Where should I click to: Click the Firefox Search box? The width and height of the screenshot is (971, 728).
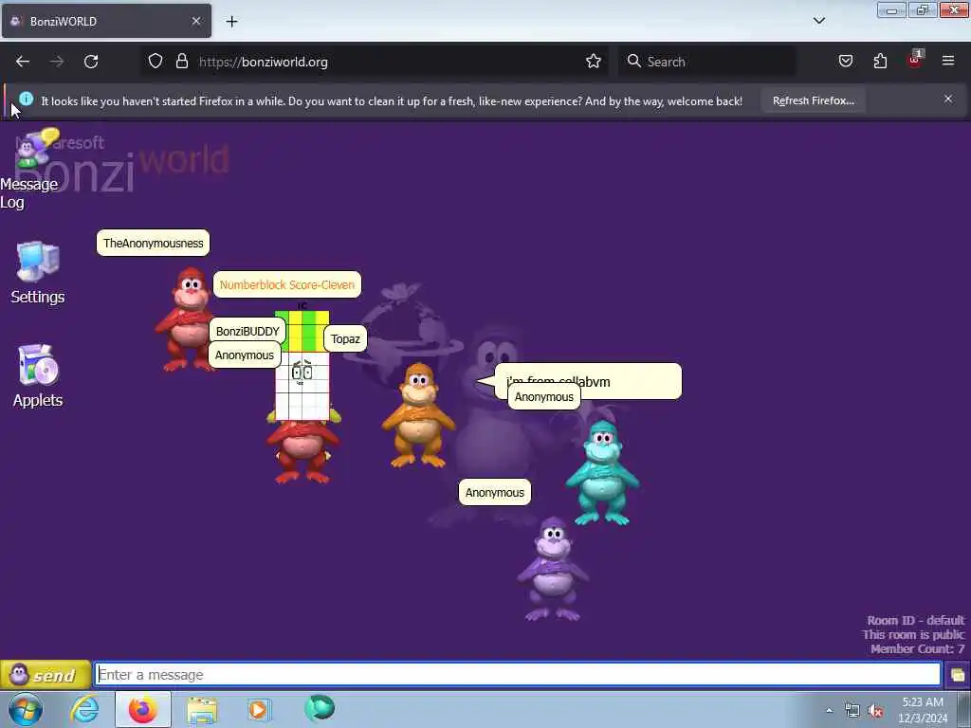point(707,62)
